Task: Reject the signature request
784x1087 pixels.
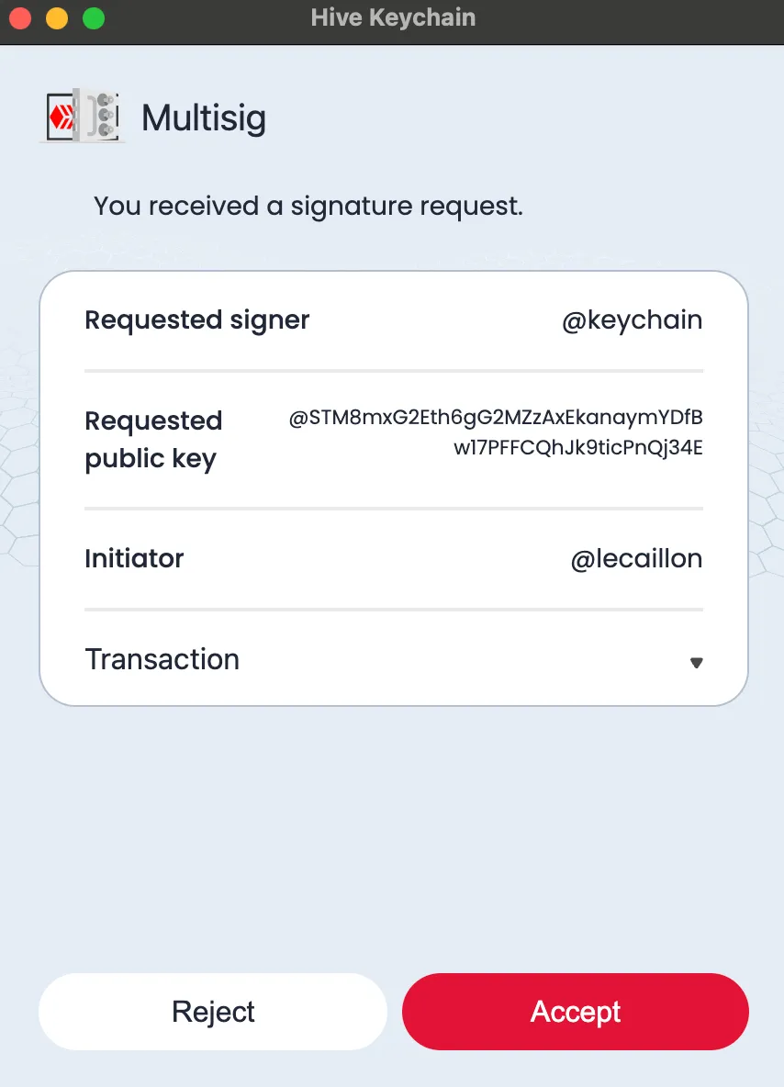Action: [x=213, y=1012]
